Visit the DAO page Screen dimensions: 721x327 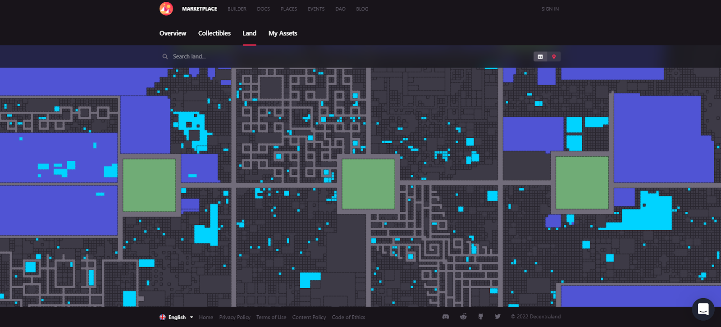tap(341, 9)
